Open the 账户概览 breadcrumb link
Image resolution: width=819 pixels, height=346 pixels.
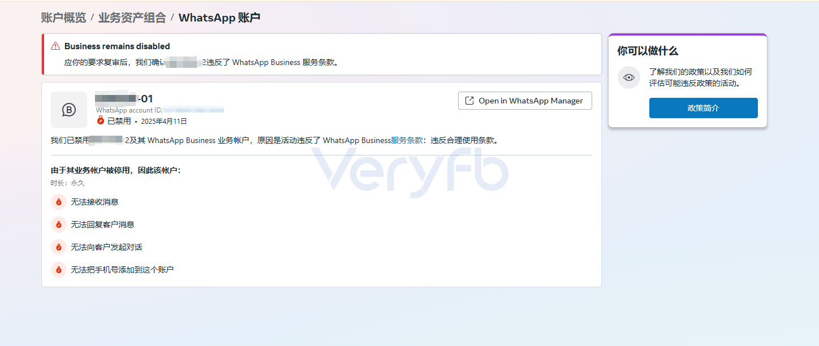tap(63, 18)
